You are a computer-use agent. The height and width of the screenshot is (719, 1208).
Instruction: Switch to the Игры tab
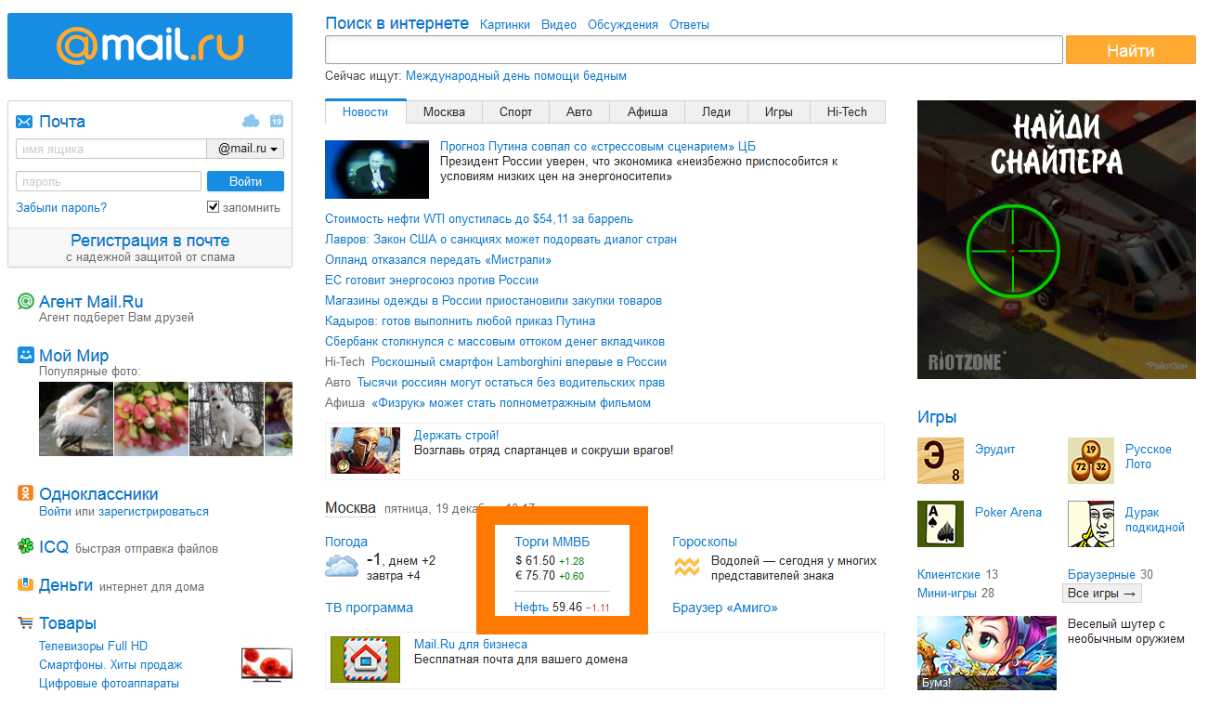779,111
